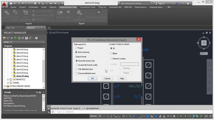Click the workspace switching gear icon
Image resolution: width=214 pixels, height=120 pixels.
[174, 116]
